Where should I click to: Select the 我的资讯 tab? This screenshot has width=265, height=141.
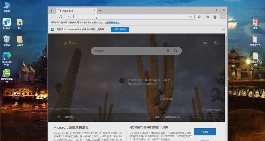(69, 117)
